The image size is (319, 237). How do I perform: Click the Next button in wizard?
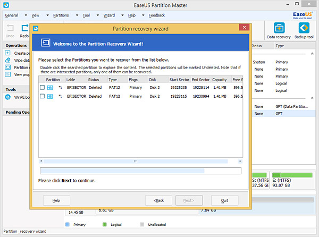click(189, 200)
